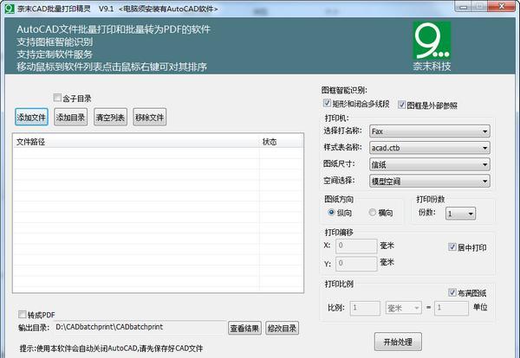The width and height of the screenshot is (520, 358).
Task: Click the first 比例 scale input field
Action: coord(365,308)
